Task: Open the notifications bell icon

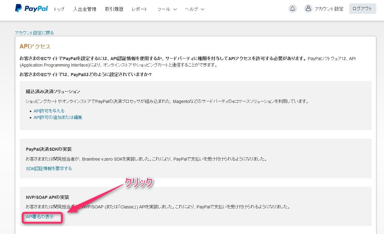Action: pos(293,9)
